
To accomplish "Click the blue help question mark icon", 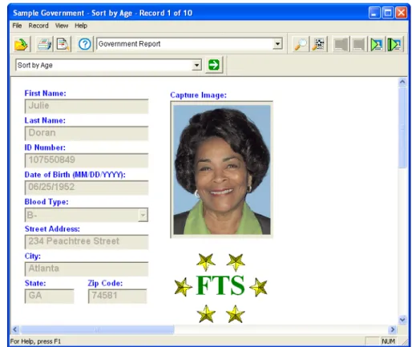I will pyautogui.click(x=85, y=44).
